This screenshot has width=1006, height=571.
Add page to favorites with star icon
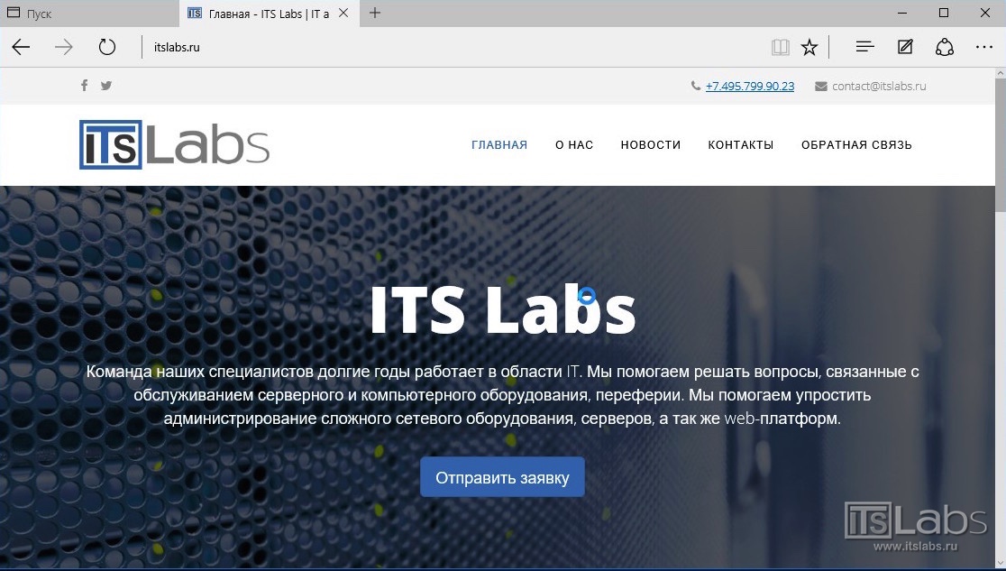[809, 47]
